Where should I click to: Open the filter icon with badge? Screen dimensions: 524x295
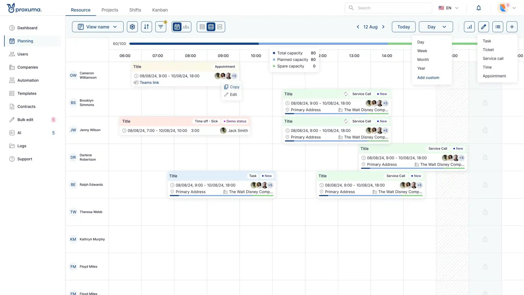[x=161, y=27]
